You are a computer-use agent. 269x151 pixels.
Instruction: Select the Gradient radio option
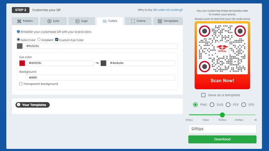39,40
